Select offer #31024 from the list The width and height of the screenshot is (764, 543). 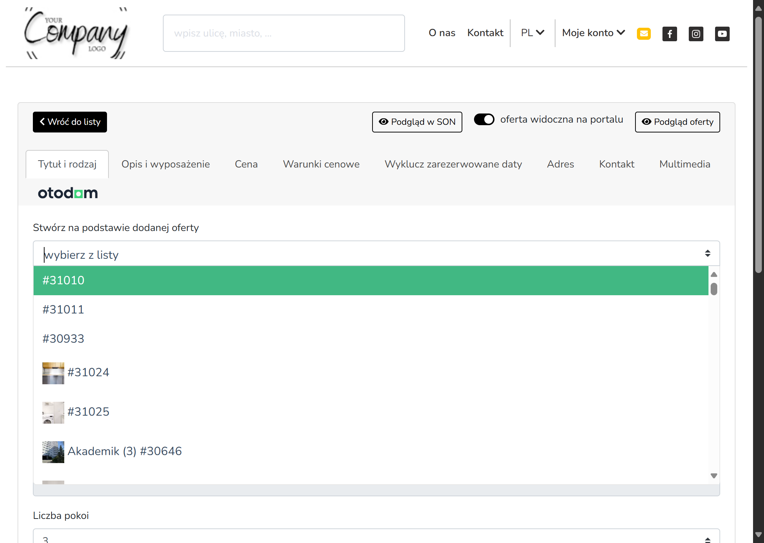click(x=371, y=373)
